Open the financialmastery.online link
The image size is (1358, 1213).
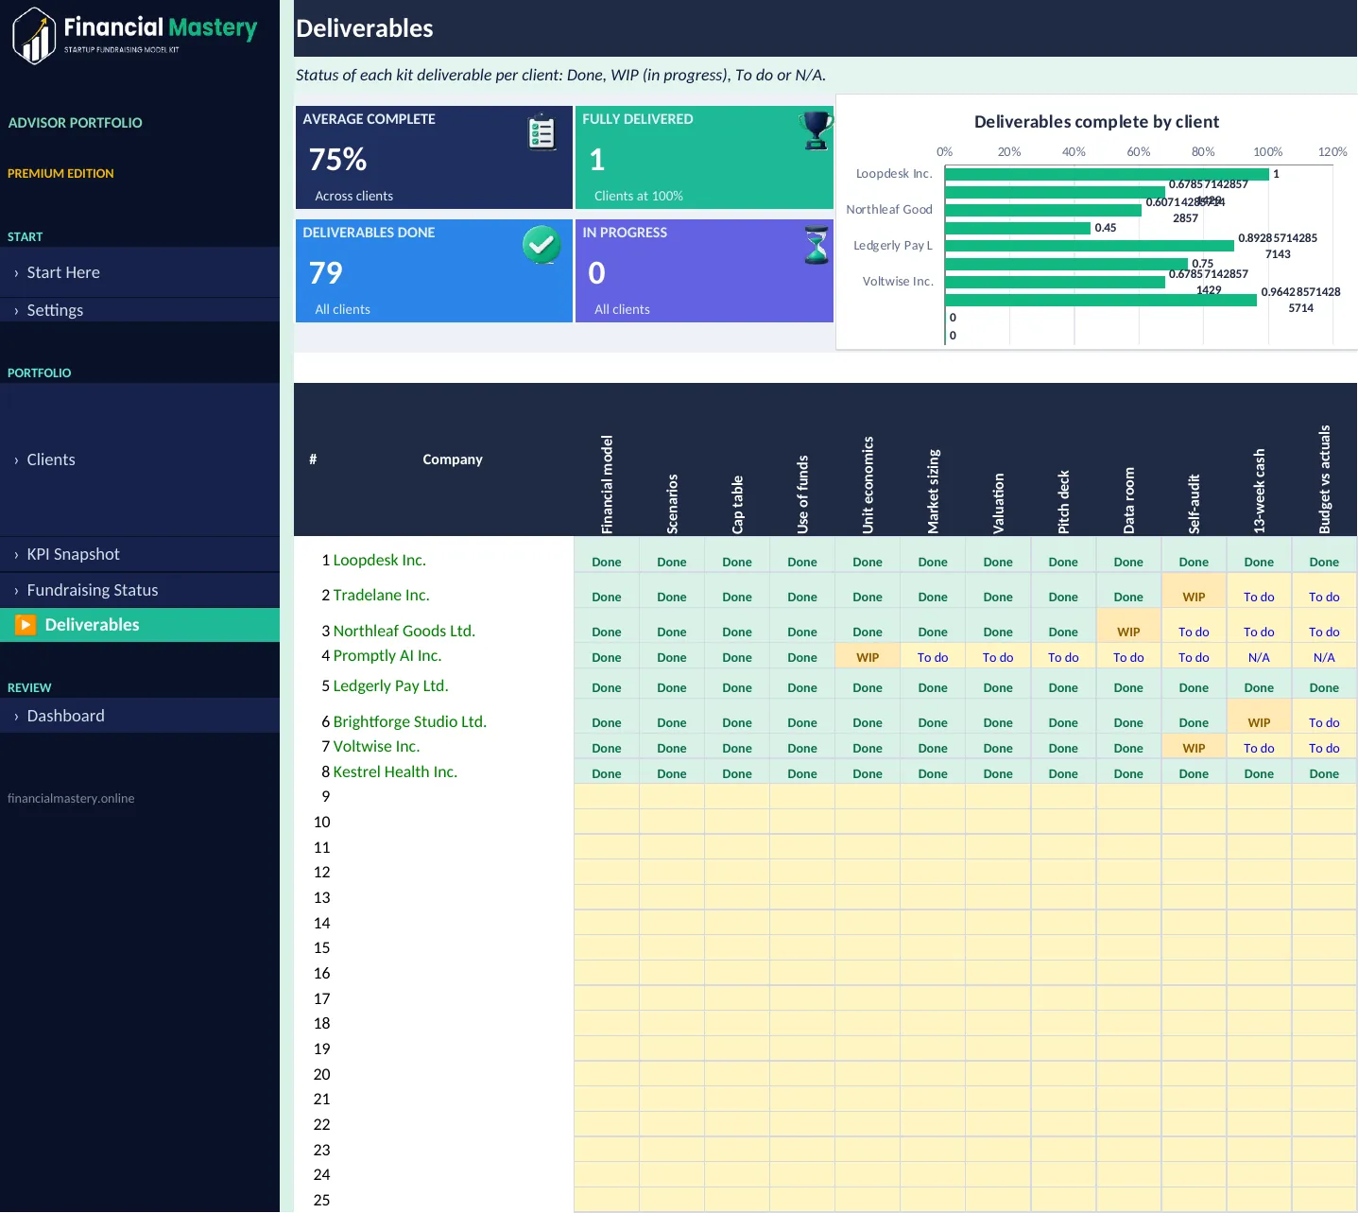[x=71, y=798]
